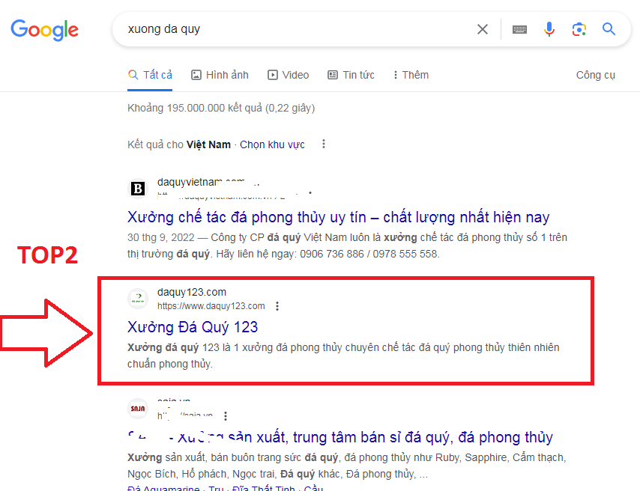Expand the 'Thêm' menu
Viewport: 640px width, 491px height.
point(411,75)
